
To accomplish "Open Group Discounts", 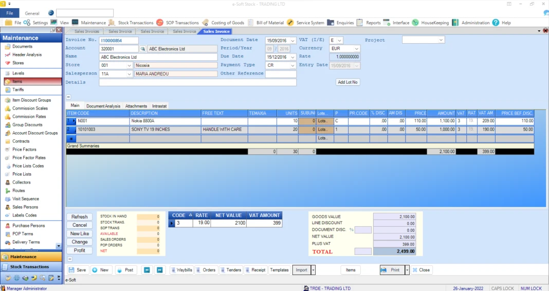I will pyautogui.click(x=27, y=124).
